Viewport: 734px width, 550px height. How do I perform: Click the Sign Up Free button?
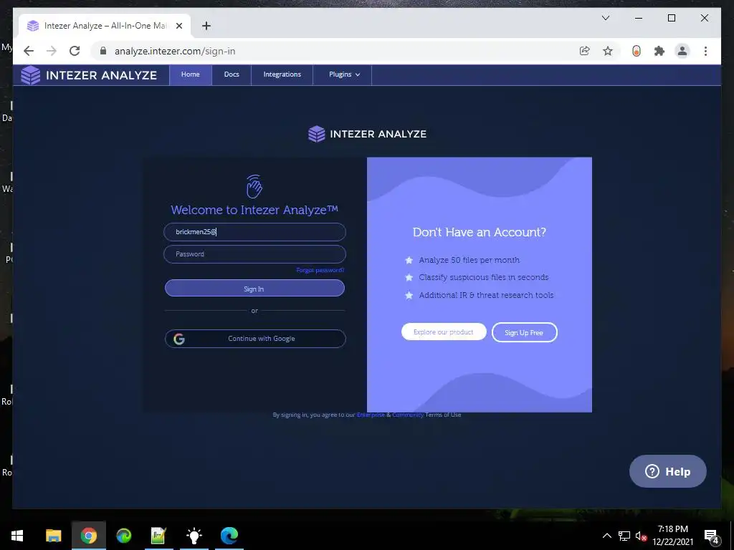point(524,332)
